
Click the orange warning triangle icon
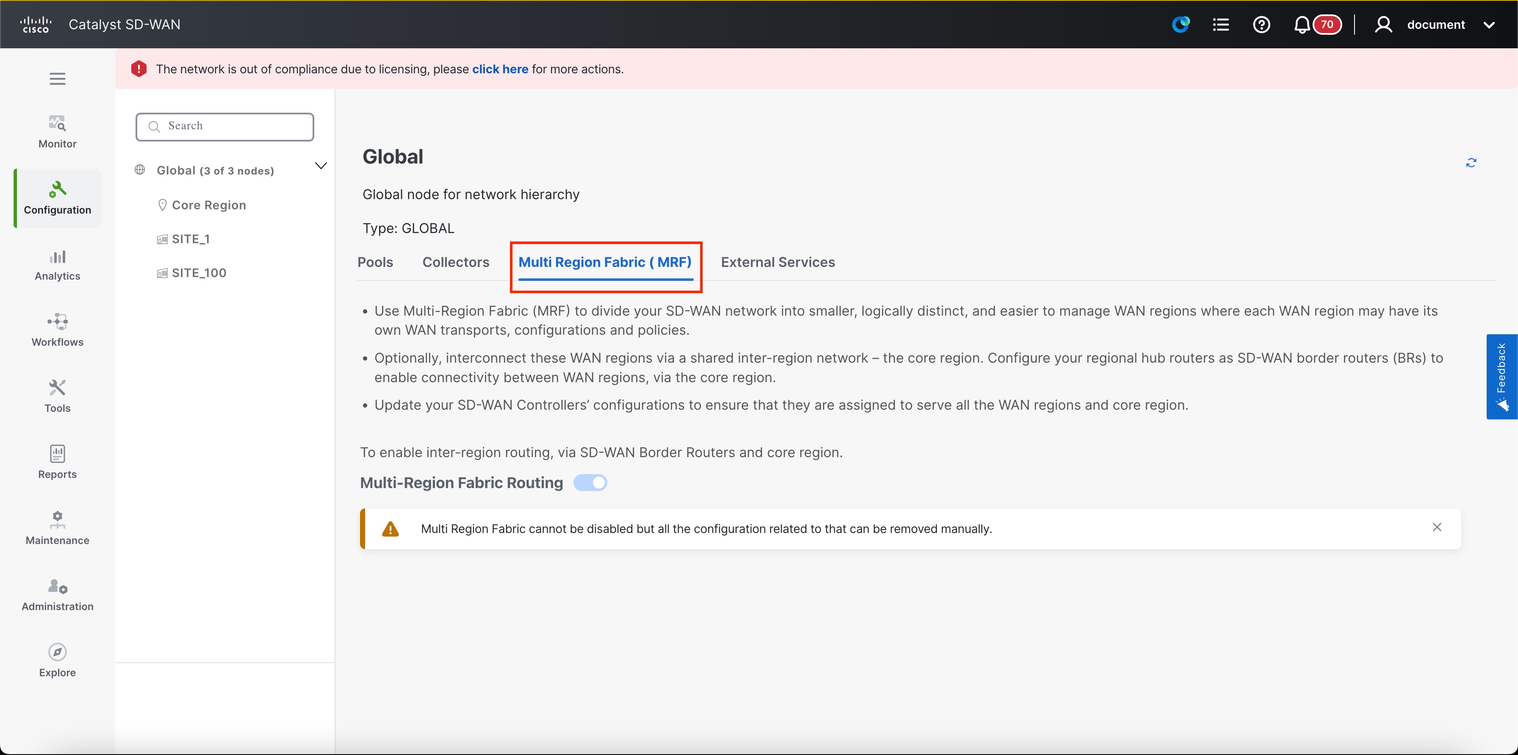click(390, 529)
